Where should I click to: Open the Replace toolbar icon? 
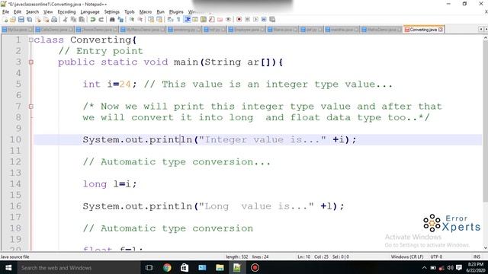tap(121, 19)
